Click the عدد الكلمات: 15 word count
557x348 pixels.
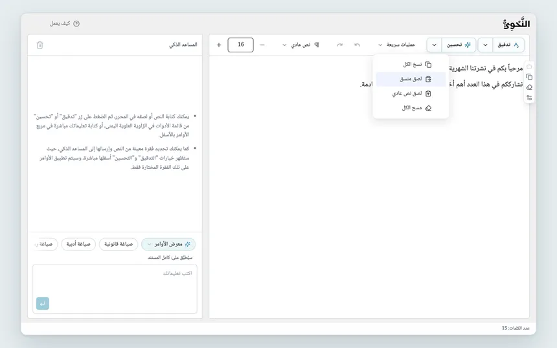pyautogui.click(x=516, y=328)
